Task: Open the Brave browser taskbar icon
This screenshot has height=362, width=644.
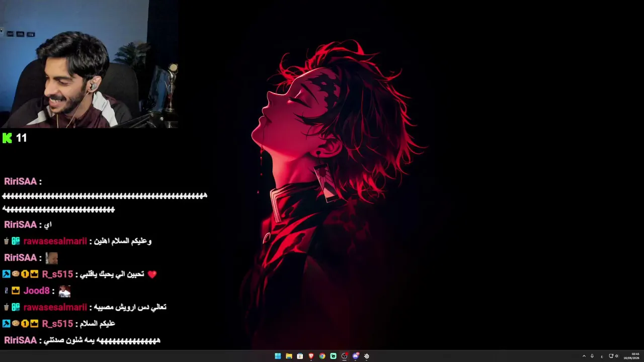Action: coord(311,356)
